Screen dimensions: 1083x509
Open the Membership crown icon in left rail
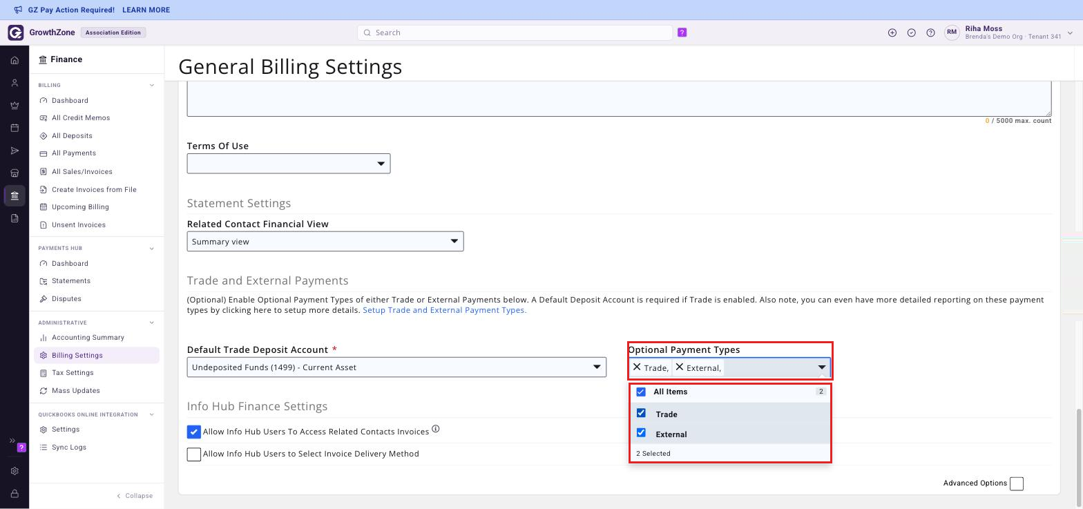click(15, 106)
